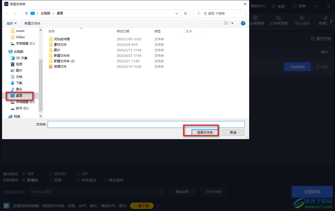This screenshot has width=335, height=211.
Task: Select 其他语种 recognition language
Action: pyautogui.click(x=114, y=180)
